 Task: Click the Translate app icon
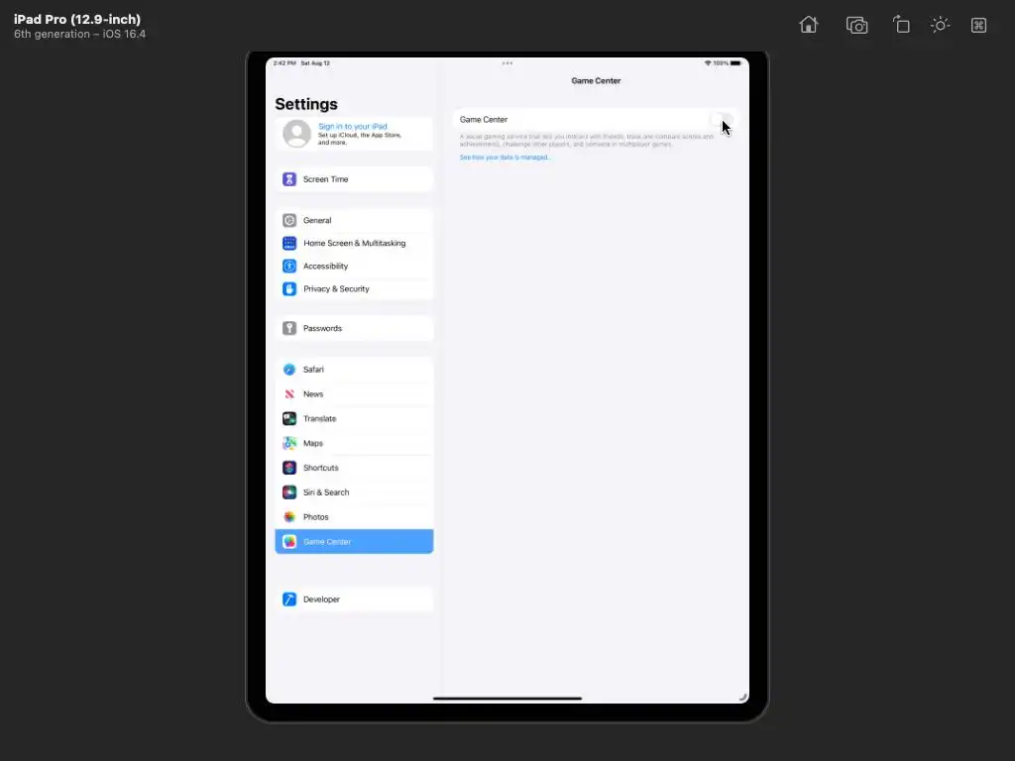(289, 419)
